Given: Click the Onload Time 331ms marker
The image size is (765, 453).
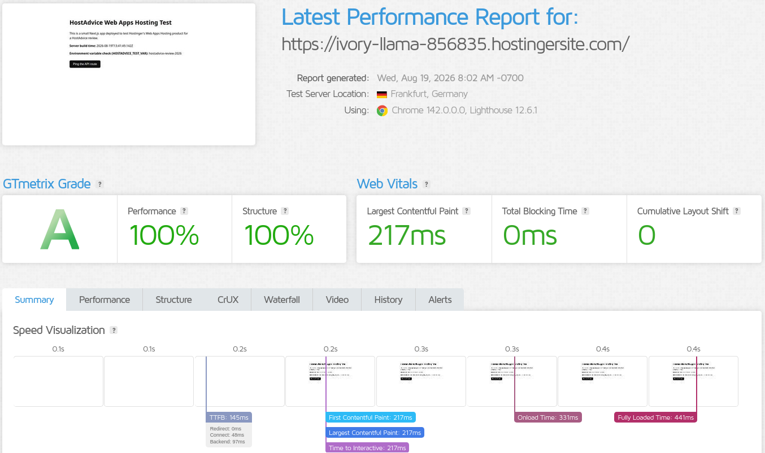Looking at the screenshot, I should point(548,417).
